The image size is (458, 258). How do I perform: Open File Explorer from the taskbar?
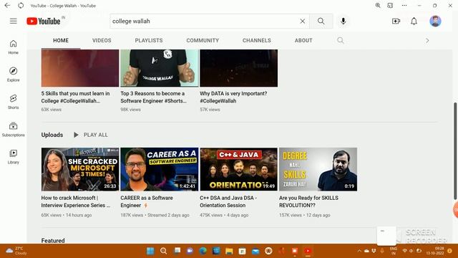coord(229,251)
